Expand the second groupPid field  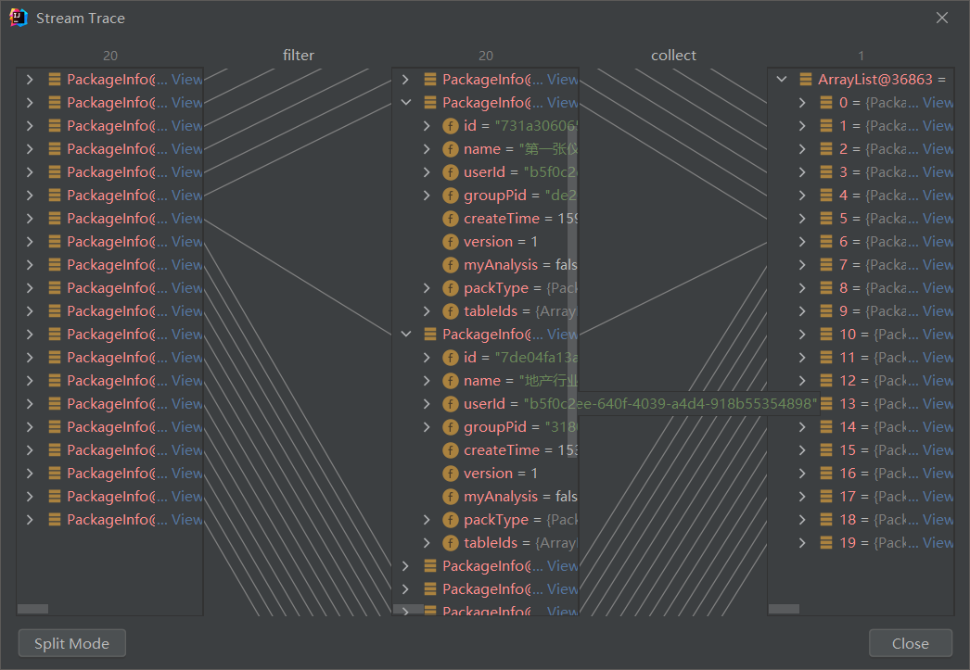tap(427, 427)
